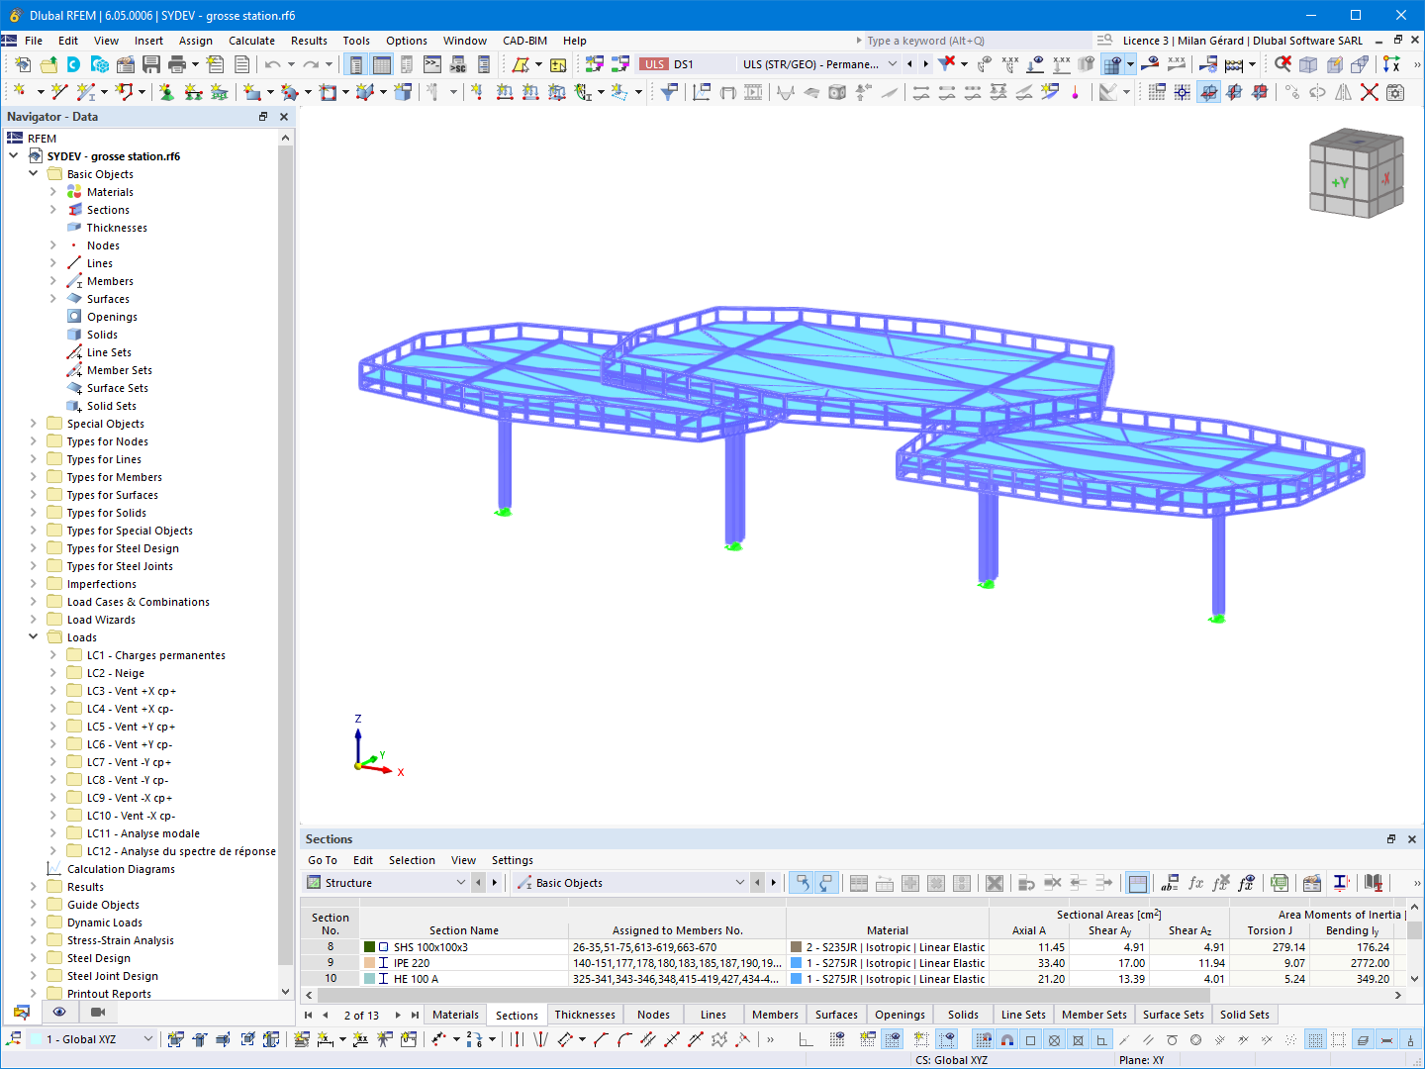1425x1069 pixels.
Task: Click IPE 220 section color swatch
Action: [369, 963]
